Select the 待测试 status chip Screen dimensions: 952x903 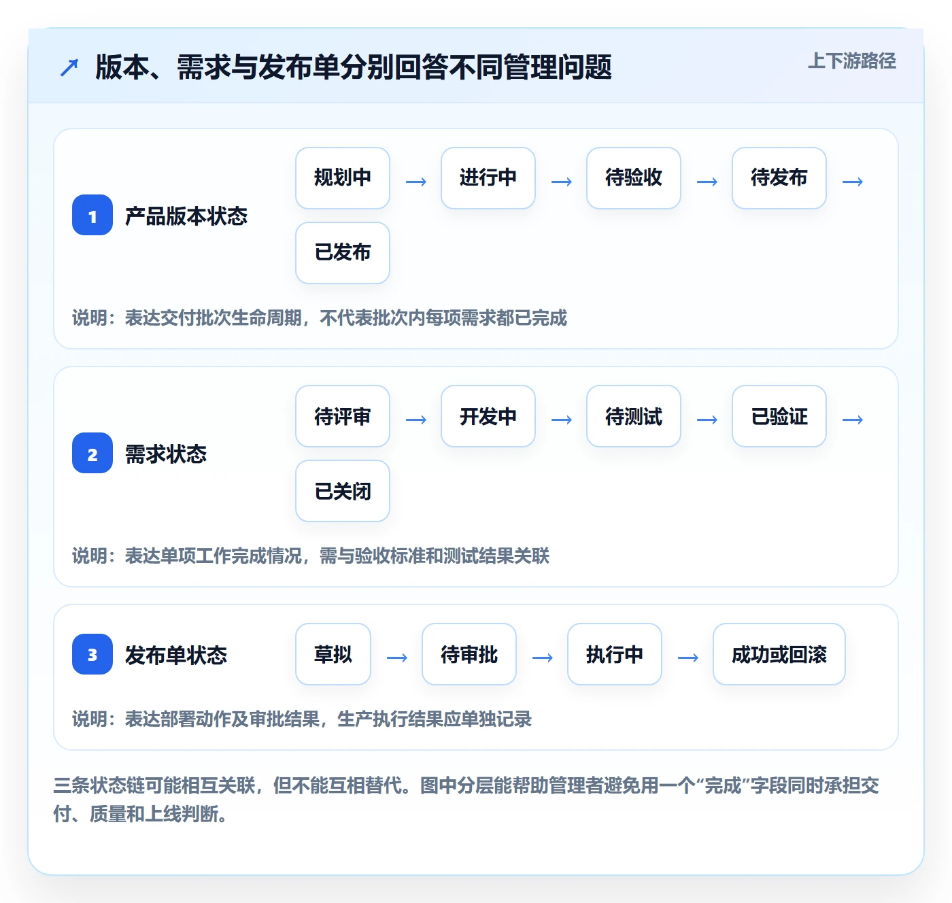(634, 416)
